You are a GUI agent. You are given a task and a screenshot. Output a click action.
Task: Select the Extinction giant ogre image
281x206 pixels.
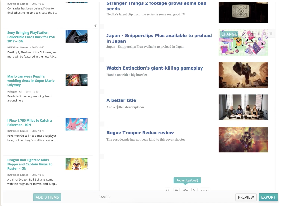click(243, 75)
